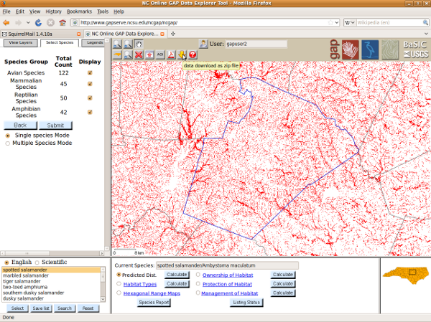Click the Submit button
The image size is (431, 322).
pos(55,126)
